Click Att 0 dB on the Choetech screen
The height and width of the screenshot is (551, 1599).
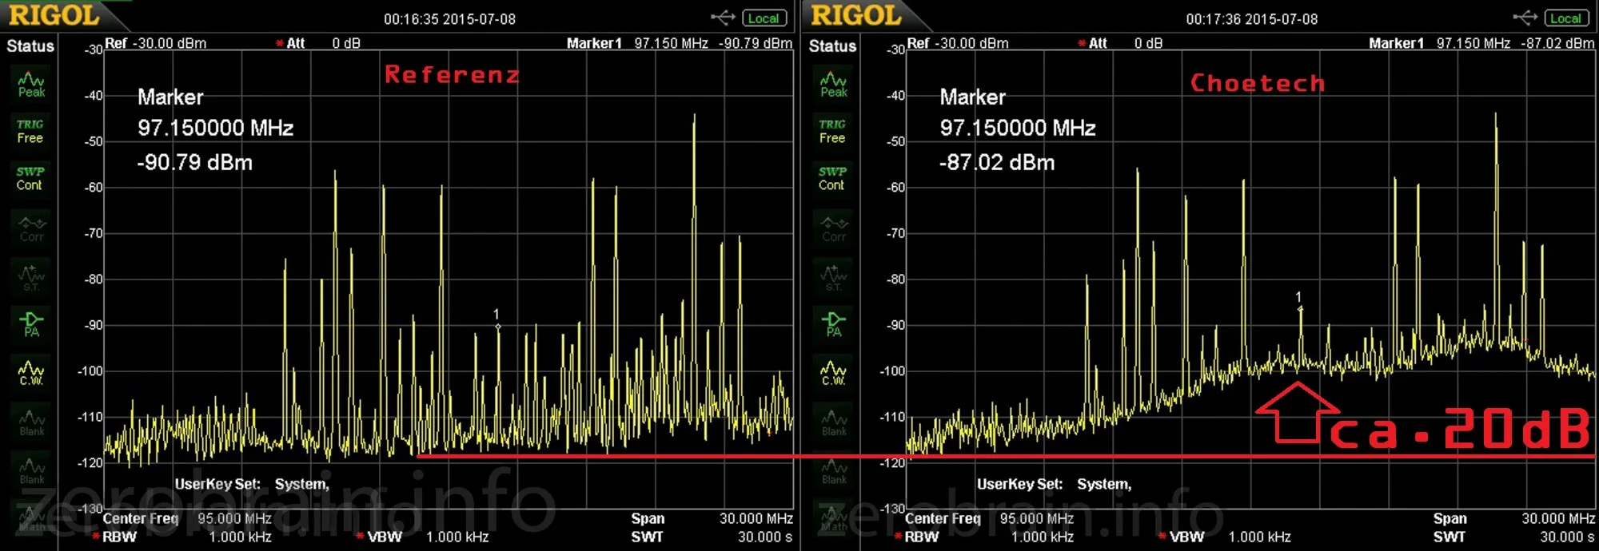click(x=1120, y=43)
